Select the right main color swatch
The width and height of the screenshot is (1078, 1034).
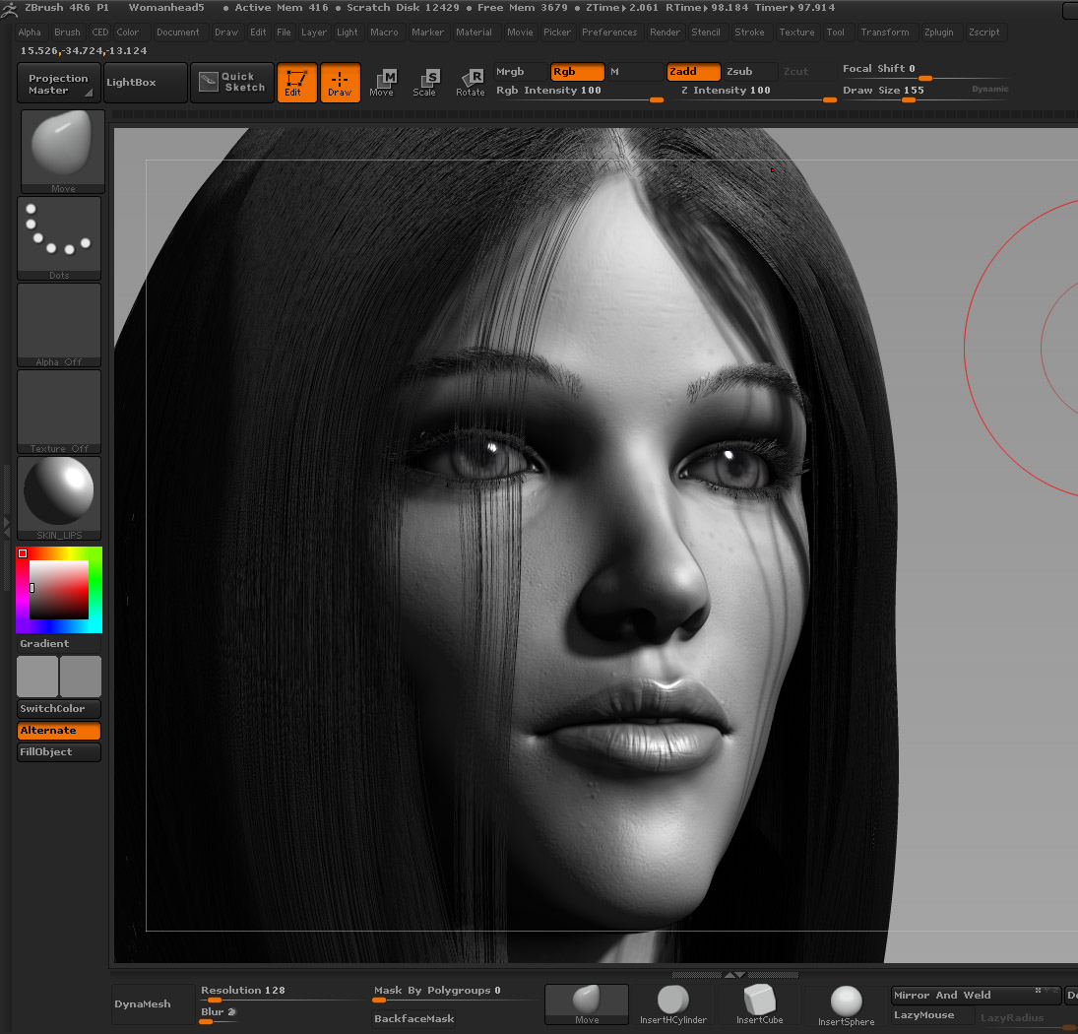point(81,677)
